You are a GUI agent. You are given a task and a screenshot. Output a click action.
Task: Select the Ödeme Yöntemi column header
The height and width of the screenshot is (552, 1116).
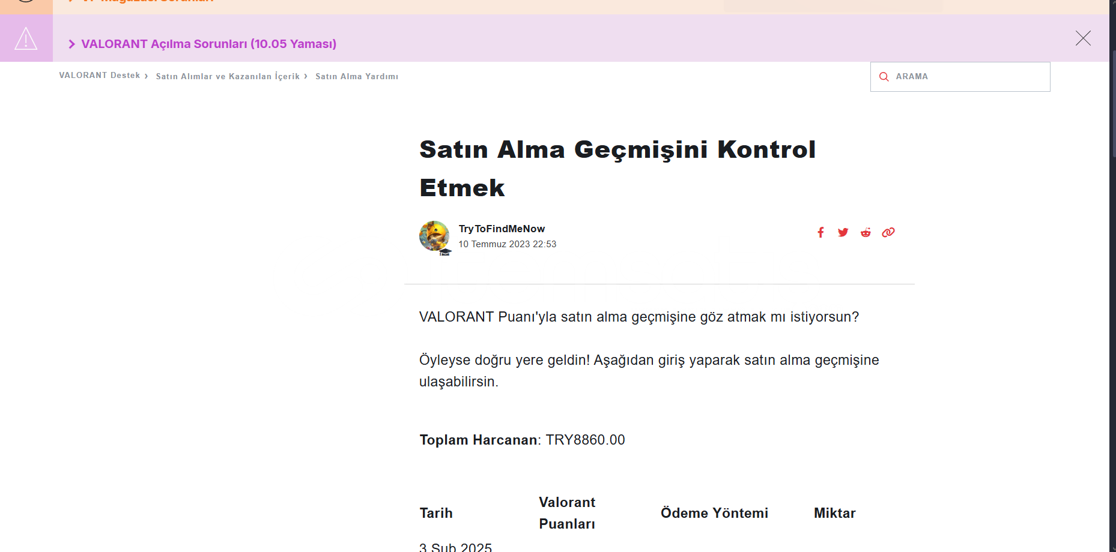tap(714, 513)
